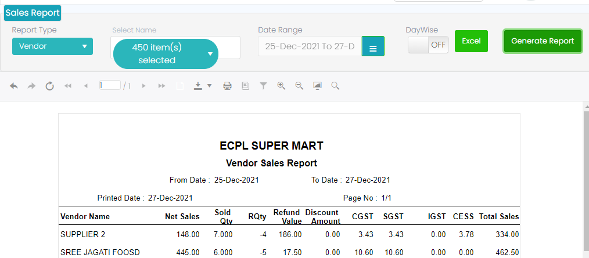Image resolution: width=589 pixels, height=258 pixels.
Task: Open the export download dropdown arrow
Action: pos(209,86)
